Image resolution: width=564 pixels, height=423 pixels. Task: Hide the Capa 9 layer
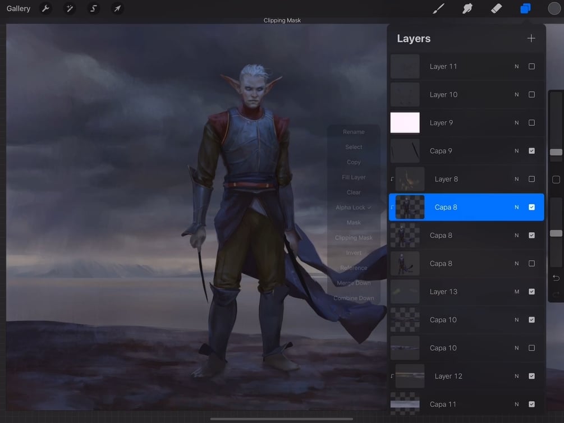pos(531,151)
